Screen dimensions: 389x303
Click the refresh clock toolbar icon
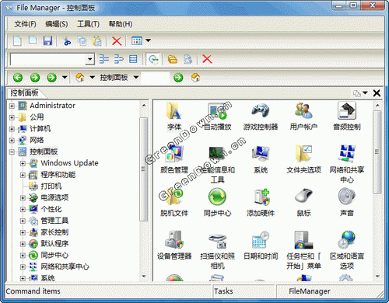coord(153,59)
